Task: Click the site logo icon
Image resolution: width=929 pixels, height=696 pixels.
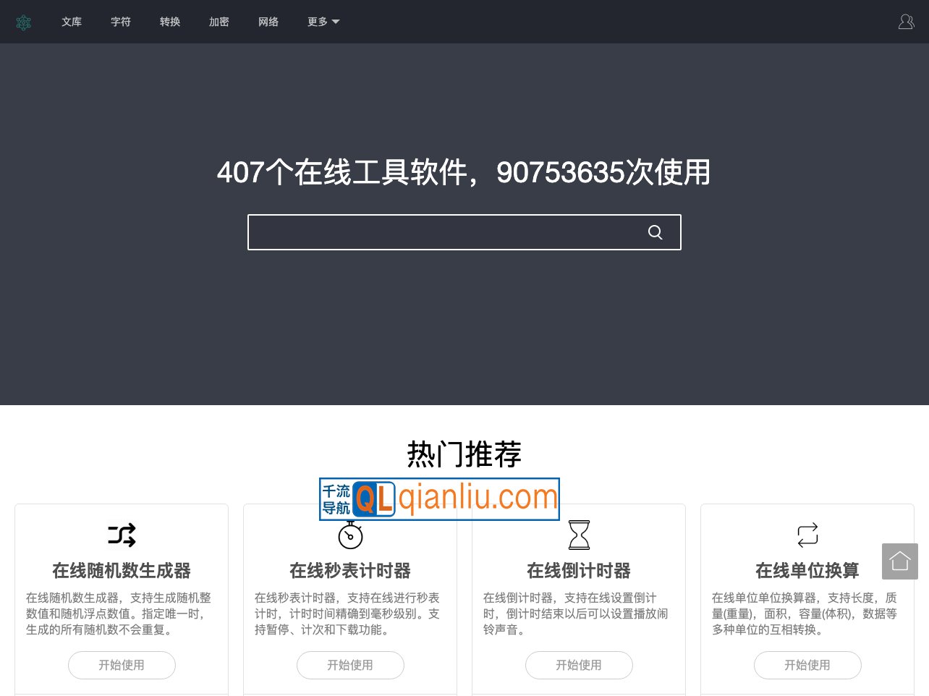Action: (23, 22)
